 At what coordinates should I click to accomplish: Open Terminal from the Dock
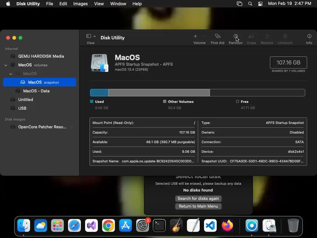(159, 226)
